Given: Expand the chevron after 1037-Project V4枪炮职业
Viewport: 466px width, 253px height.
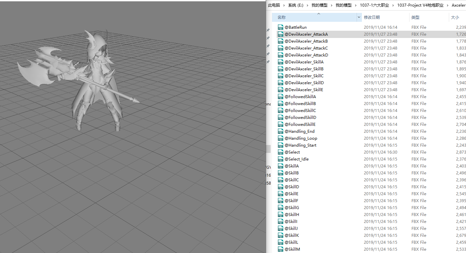Looking at the screenshot, I should 448,5.
